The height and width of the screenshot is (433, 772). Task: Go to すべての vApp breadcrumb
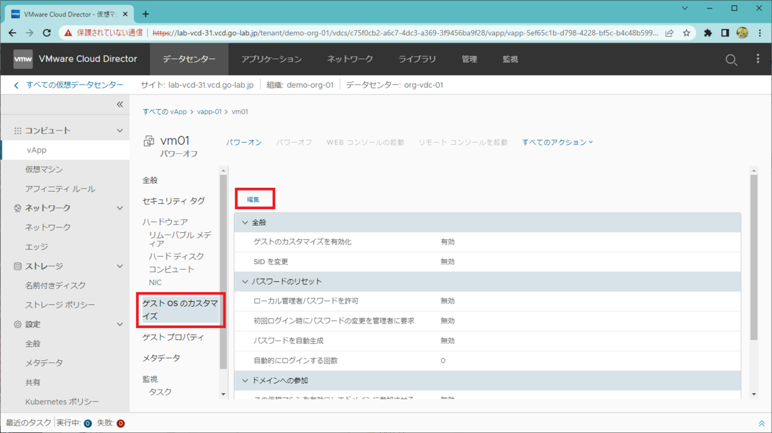pyautogui.click(x=165, y=111)
